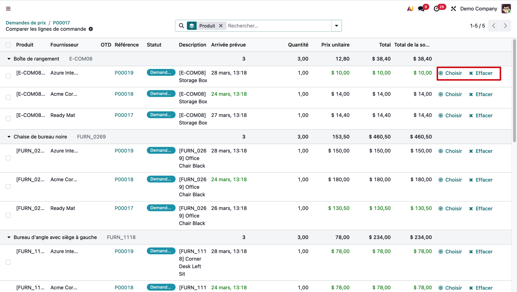517x292 pixels.
Task: Open activities clock icon
Action: pos(436,9)
